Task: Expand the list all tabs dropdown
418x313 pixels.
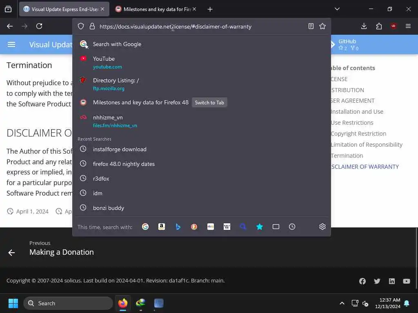Action: coord(337,9)
